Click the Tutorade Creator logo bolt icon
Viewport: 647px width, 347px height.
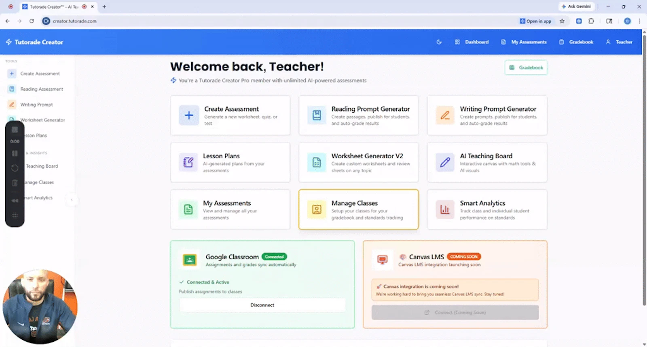(x=8, y=42)
